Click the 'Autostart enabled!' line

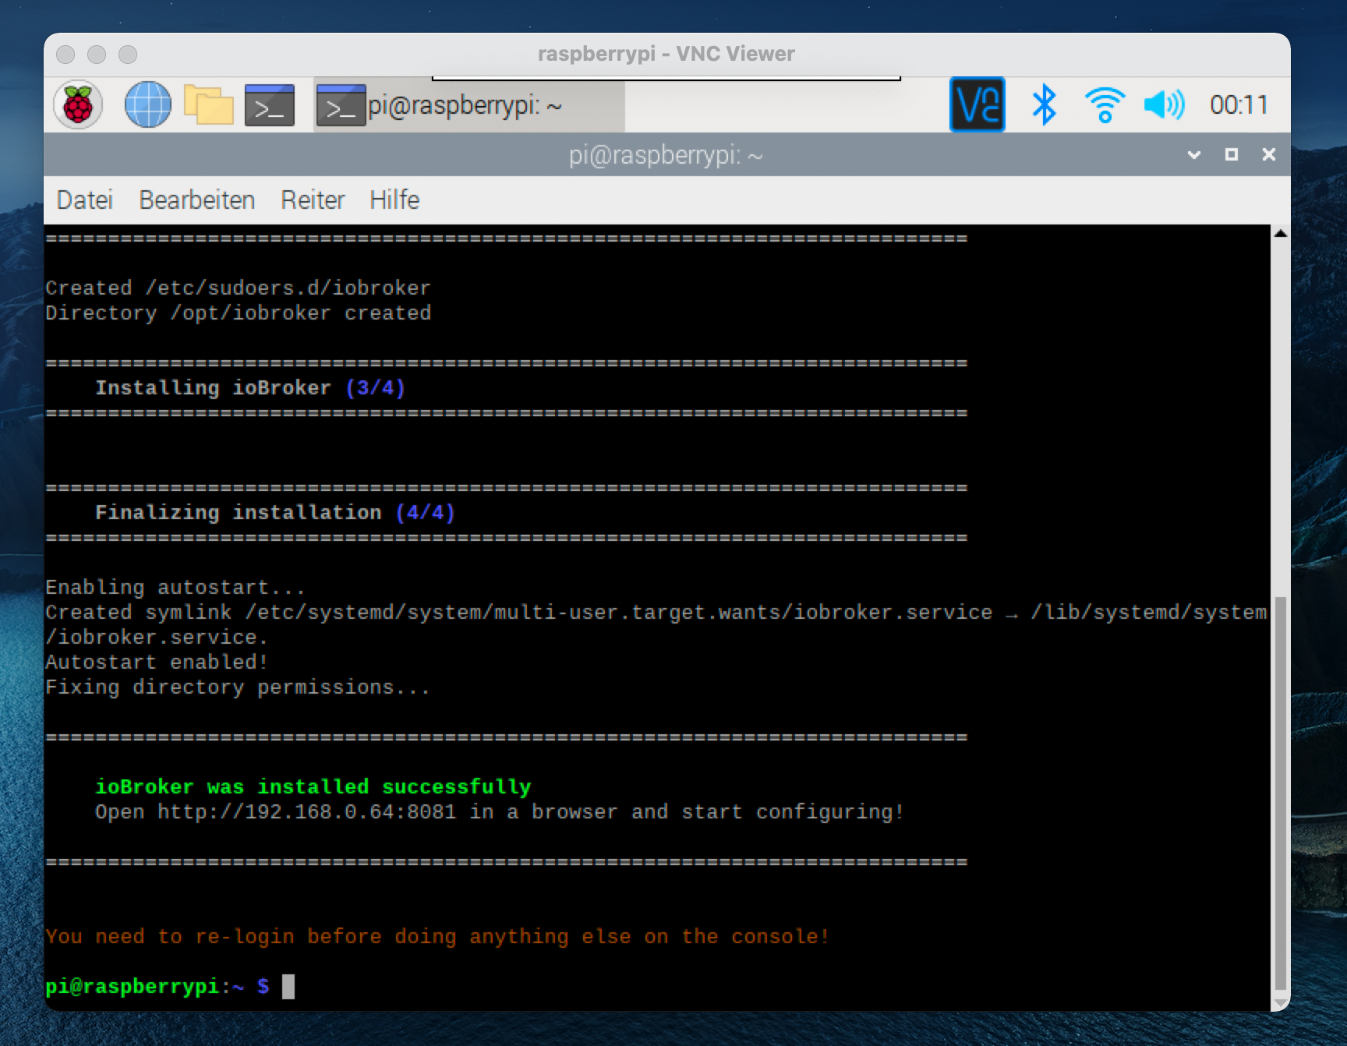point(157,663)
